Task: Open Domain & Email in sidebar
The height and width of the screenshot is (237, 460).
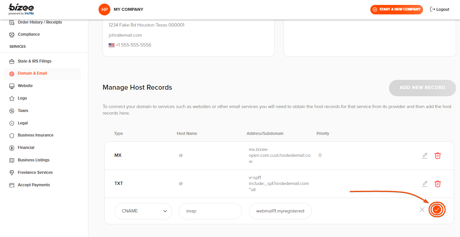Action: point(32,73)
